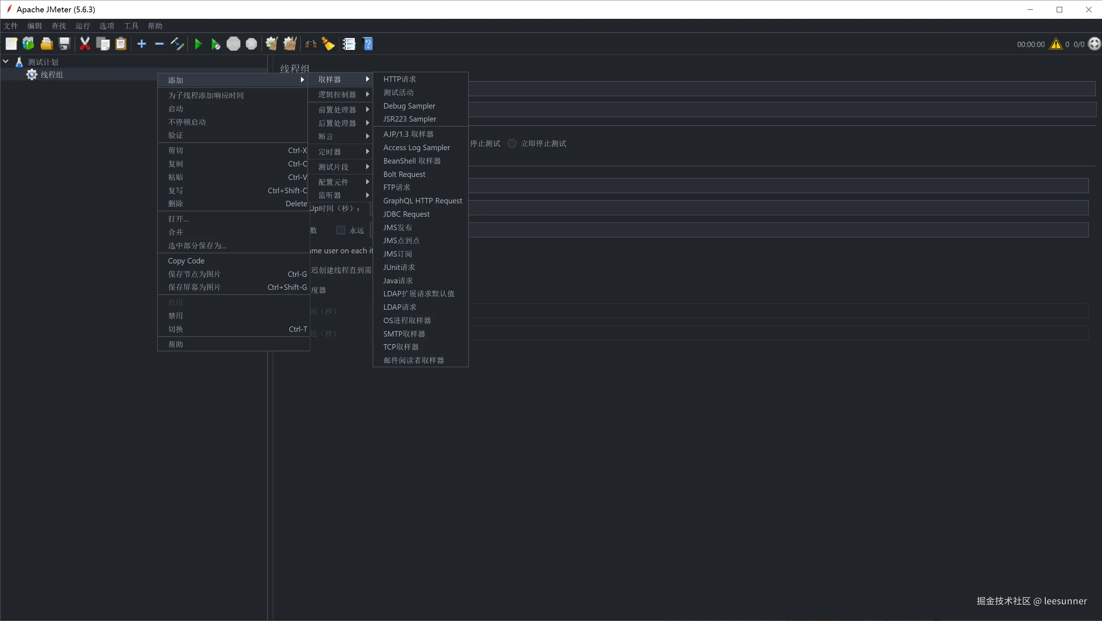Click the Clear All double-broom icon
Screen dimensions: 1102x621
click(x=290, y=44)
